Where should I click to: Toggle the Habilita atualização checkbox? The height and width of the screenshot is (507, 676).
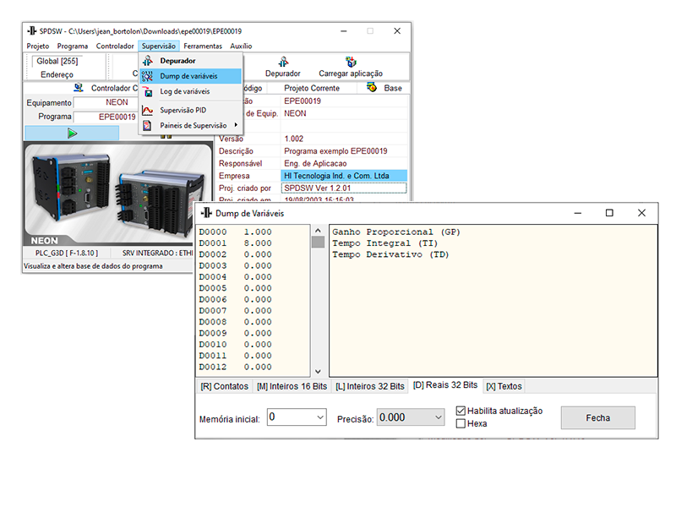coord(461,411)
